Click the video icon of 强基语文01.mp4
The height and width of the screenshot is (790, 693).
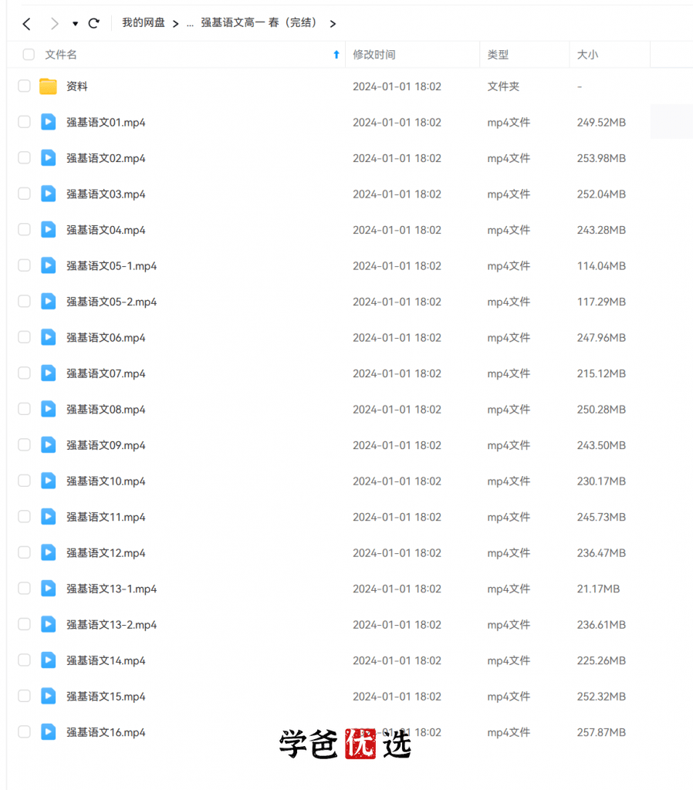pos(48,122)
